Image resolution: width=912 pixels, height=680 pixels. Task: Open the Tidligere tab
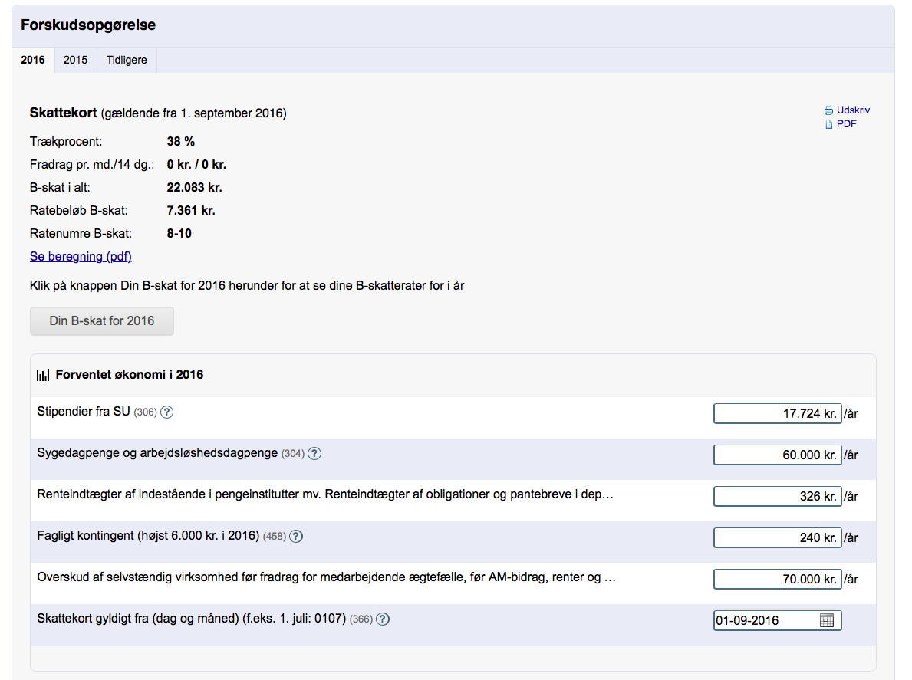coord(127,60)
